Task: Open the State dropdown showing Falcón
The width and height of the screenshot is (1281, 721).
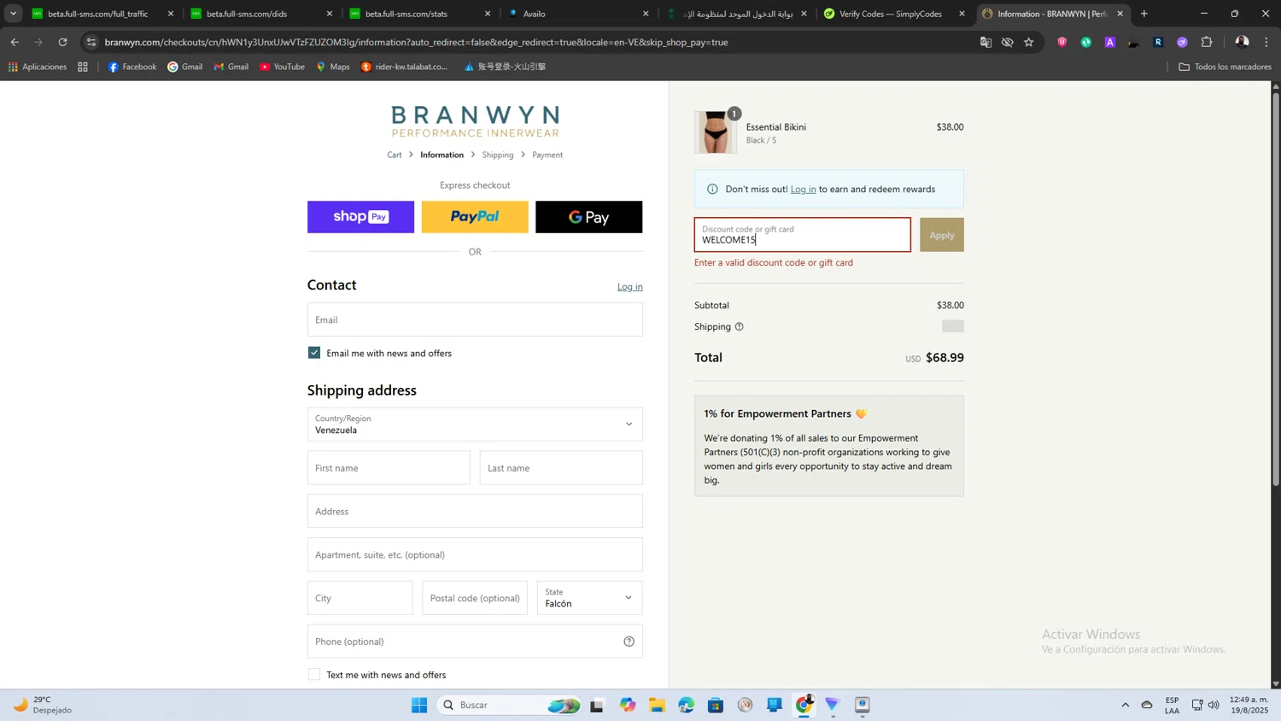Action: click(589, 598)
